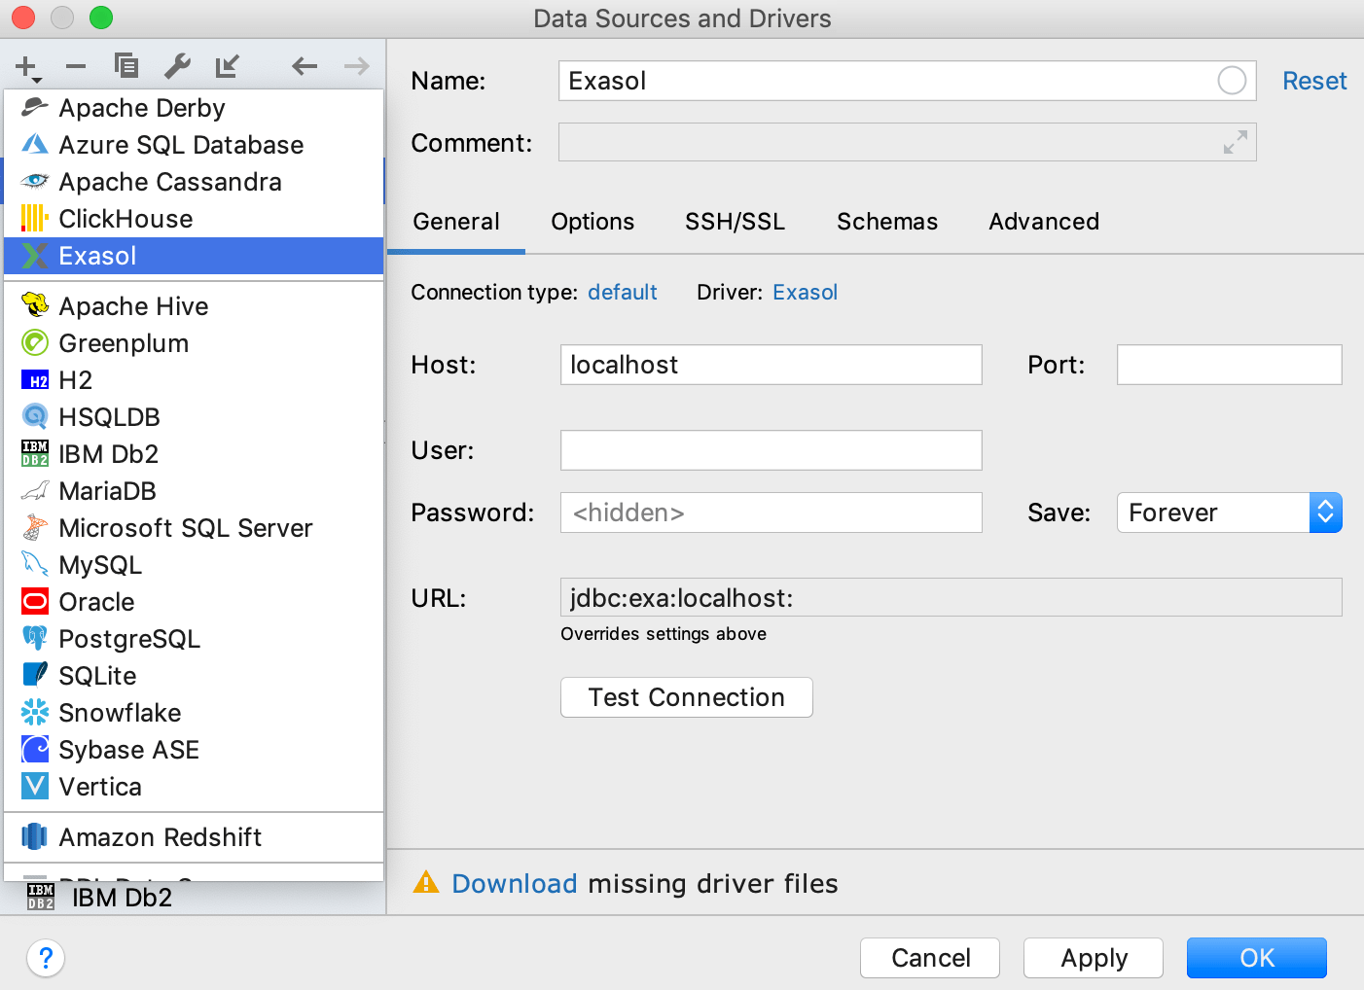Click the Apply button
1364x990 pixels.
pos(1094,958)
